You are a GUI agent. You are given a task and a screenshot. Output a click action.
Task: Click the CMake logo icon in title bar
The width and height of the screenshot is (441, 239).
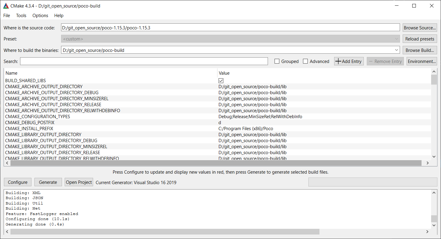[x=6, y=6]
